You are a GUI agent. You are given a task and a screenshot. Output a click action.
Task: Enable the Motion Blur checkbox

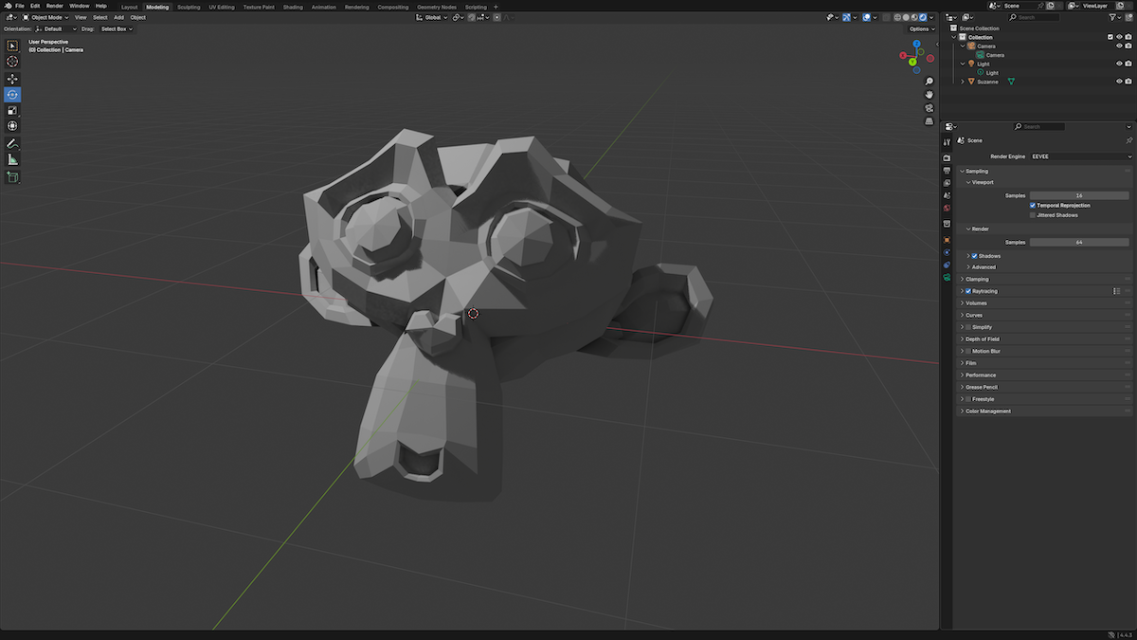pos(968,351)
